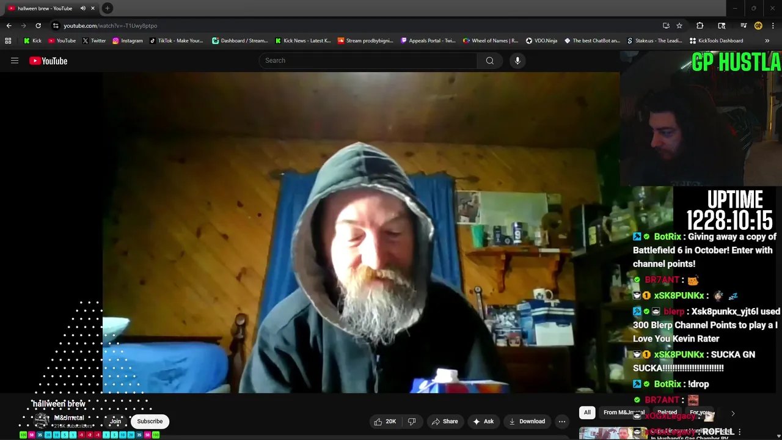Close the hallween brew YouTube tab
Screen dimensions: 782x440
93,8
